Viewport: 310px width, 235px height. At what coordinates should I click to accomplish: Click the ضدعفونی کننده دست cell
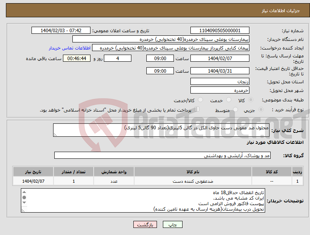193,181
